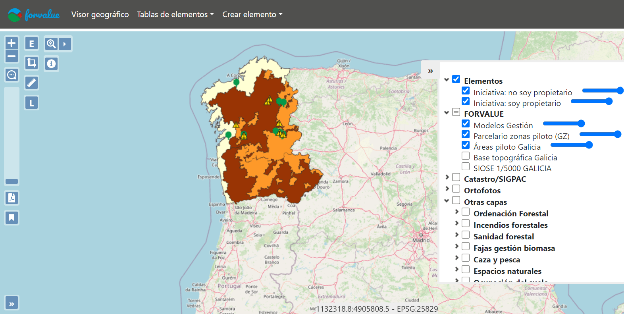The width and height of the screenshot is (624, 314).
Task: Open the bookmark tool
Action: [12, 218]
